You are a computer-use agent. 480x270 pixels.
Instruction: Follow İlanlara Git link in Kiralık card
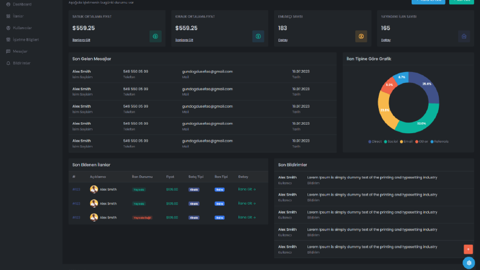(x=184, y=40)
